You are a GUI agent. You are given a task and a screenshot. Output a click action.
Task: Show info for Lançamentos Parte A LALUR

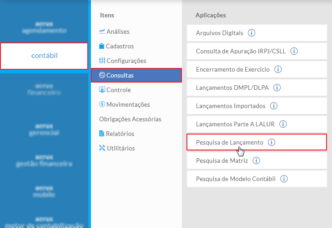click(283, 124)
